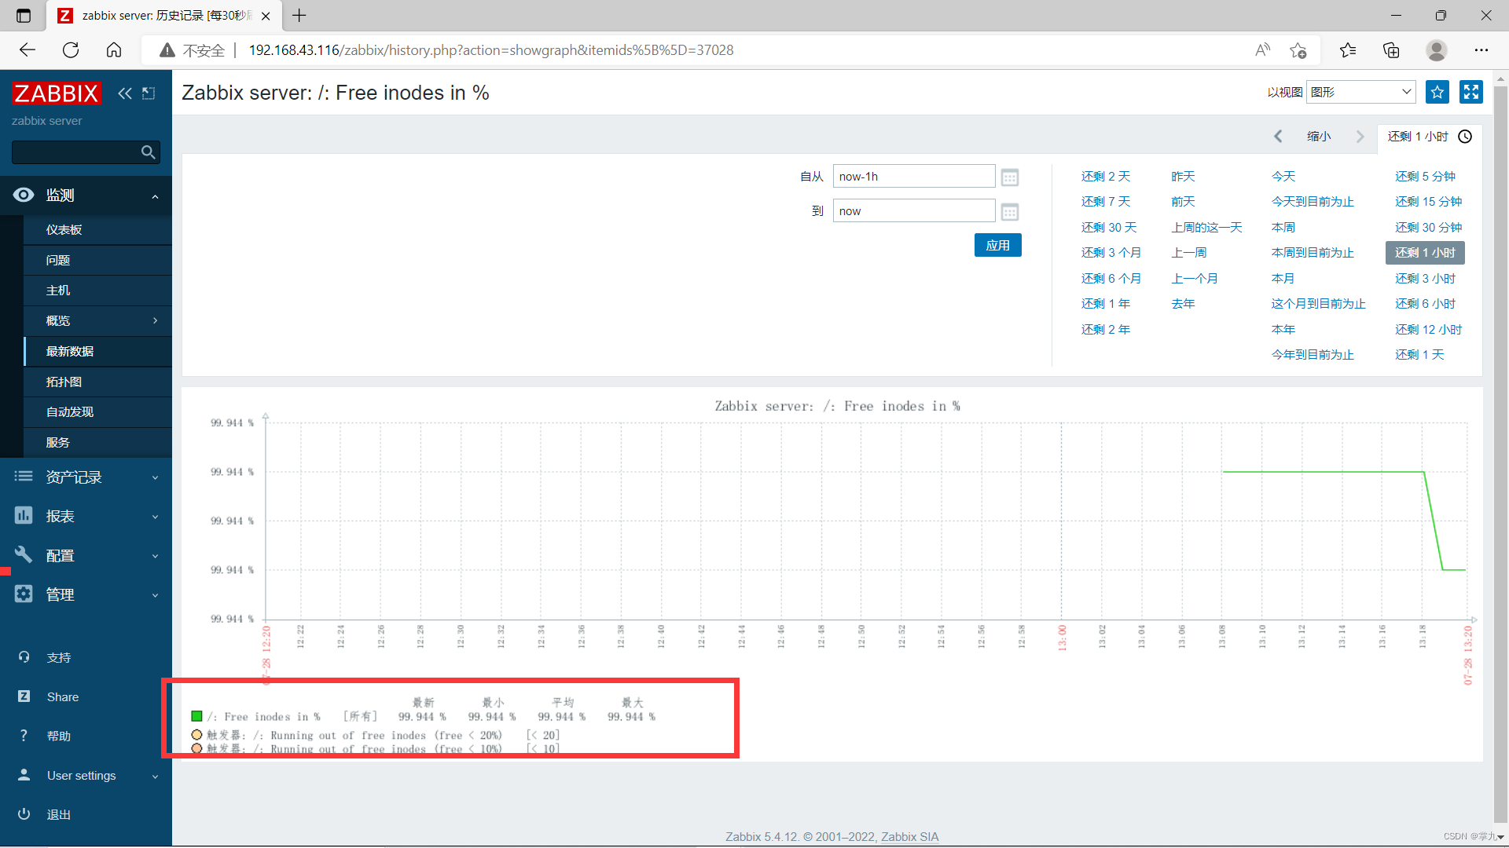The image size is (1509, 848).
Task: Add this page to browser favorites
Action: (1298, 50)
